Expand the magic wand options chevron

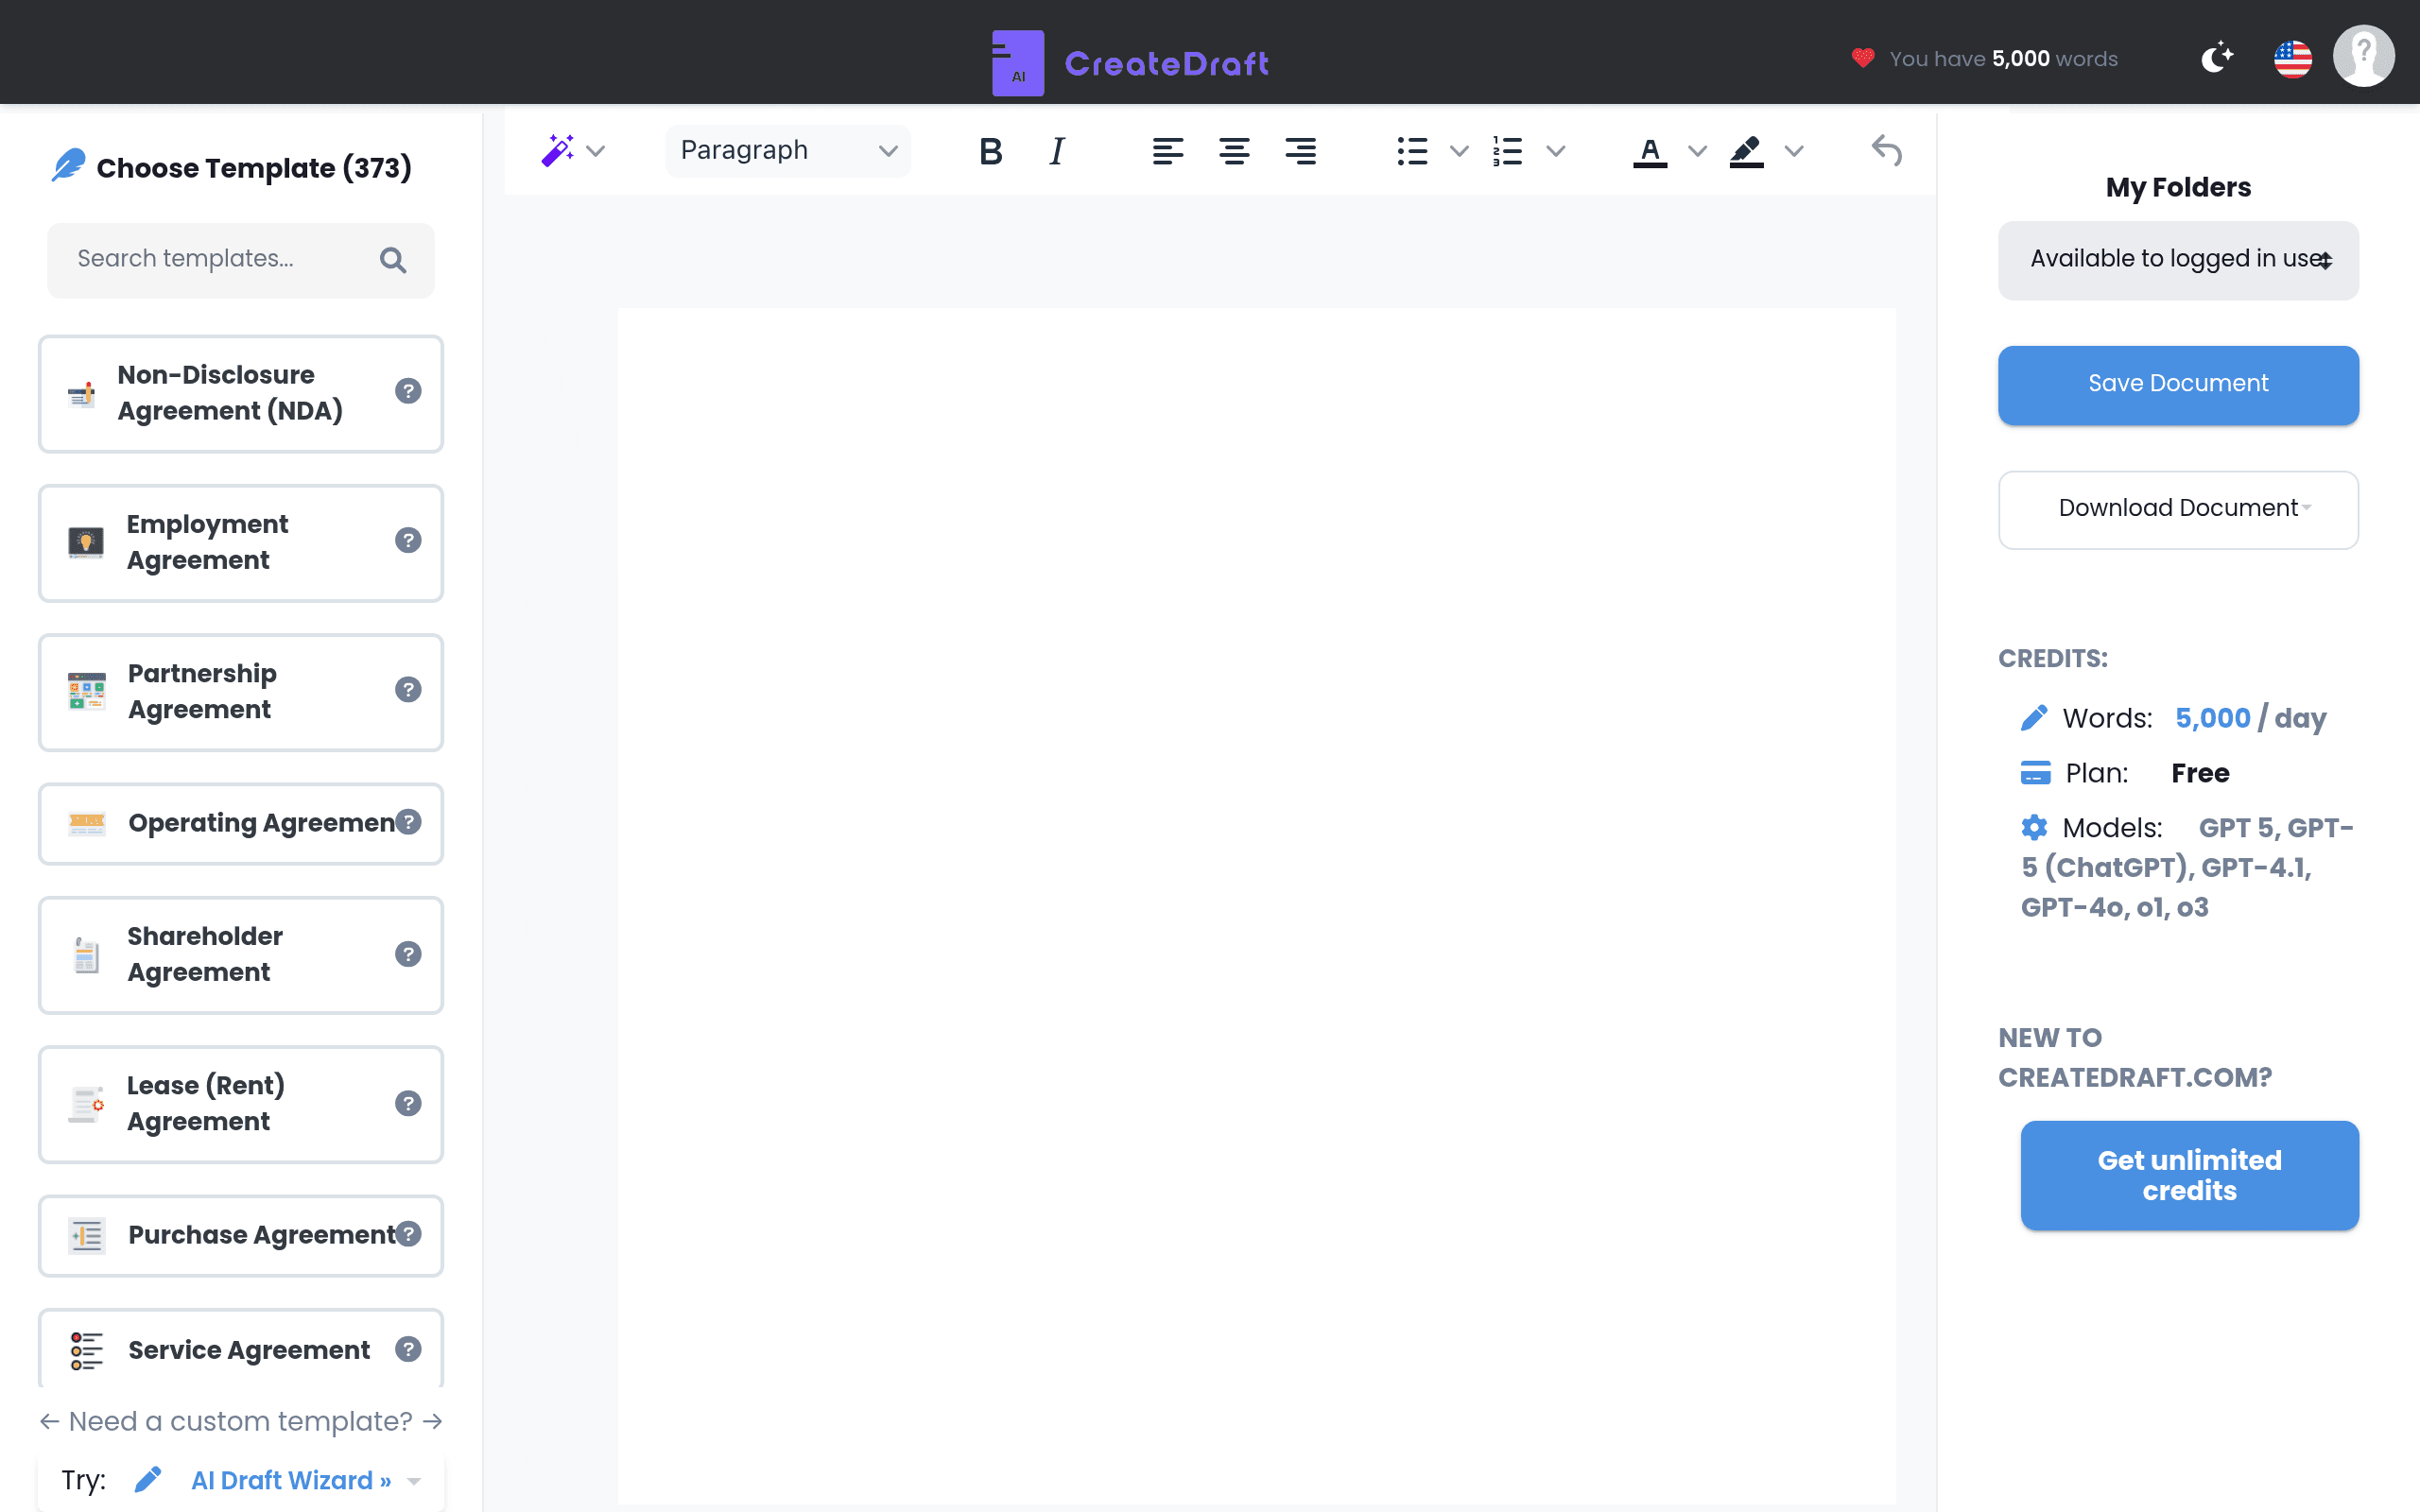point(596,151)
